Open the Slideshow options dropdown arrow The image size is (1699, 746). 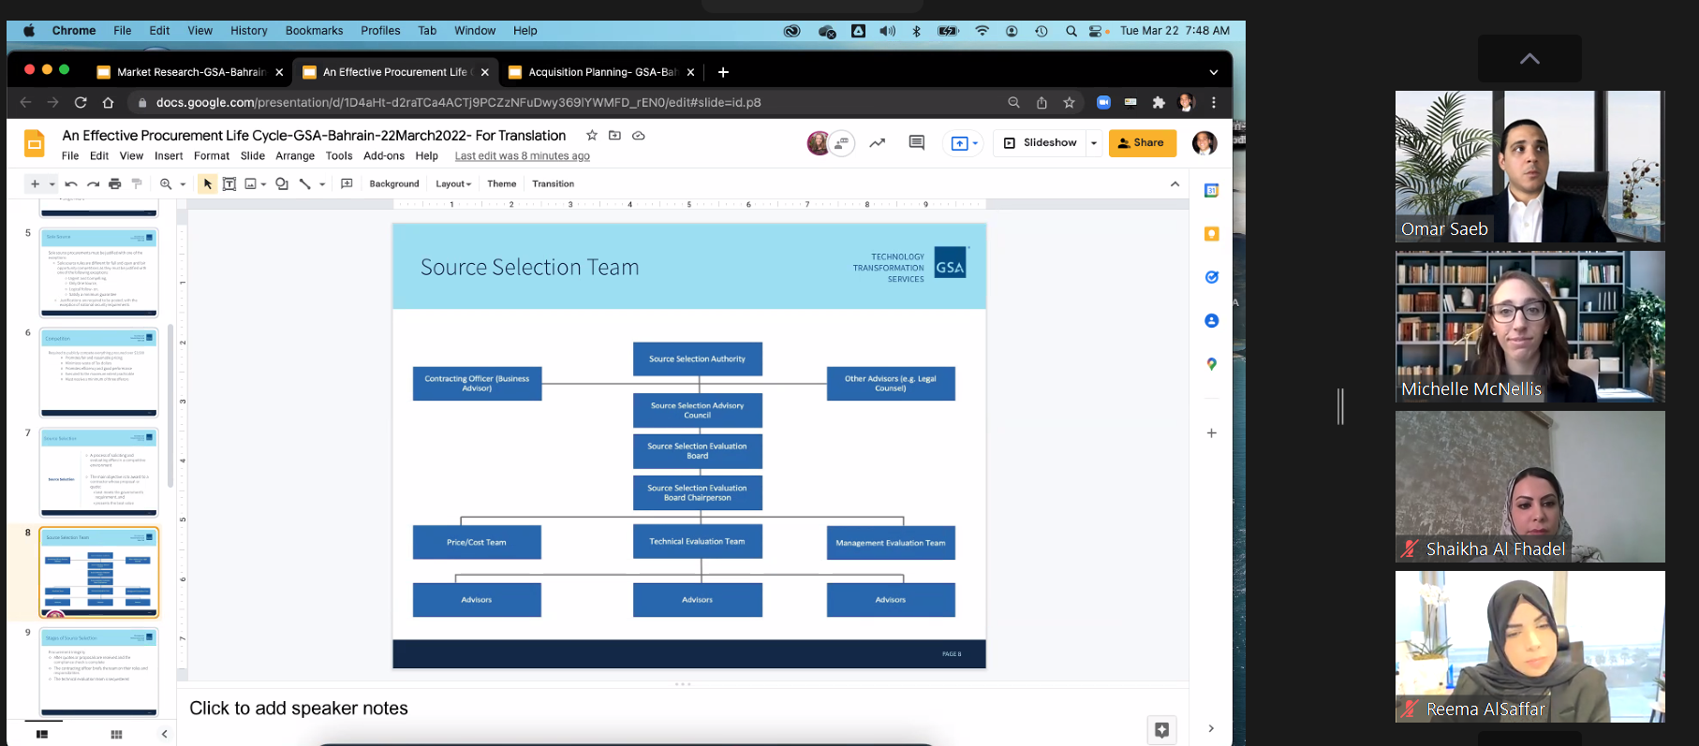pyautogui.click(x=1093, y=143)
